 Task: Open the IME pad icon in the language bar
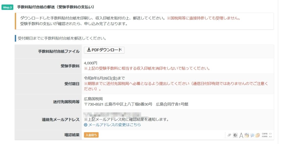(x=247, y=135)
